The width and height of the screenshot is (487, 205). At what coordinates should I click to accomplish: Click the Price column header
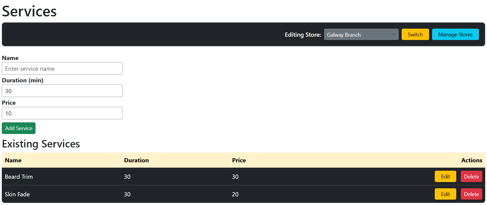coord(239,161)
